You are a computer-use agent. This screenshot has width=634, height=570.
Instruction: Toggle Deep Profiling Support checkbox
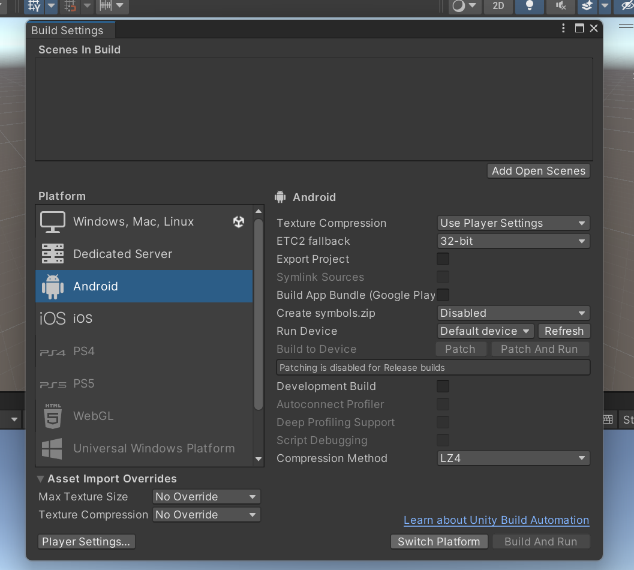click(443, 422)
